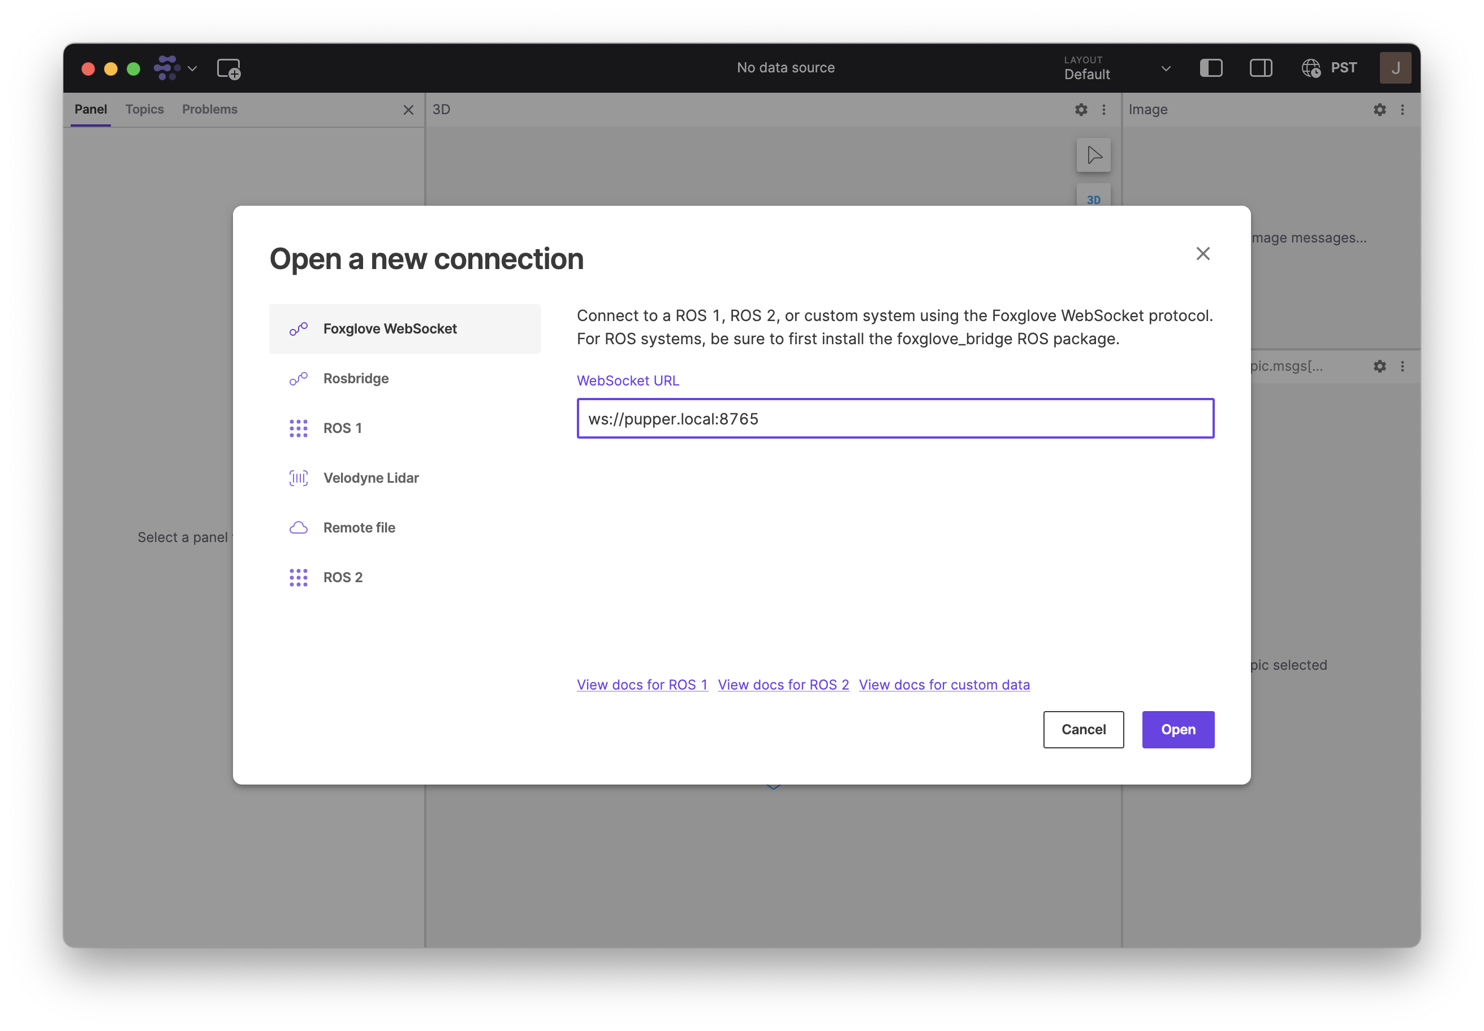
Task: Click the ROS 1 grid icon
Action: click(298, 428)
